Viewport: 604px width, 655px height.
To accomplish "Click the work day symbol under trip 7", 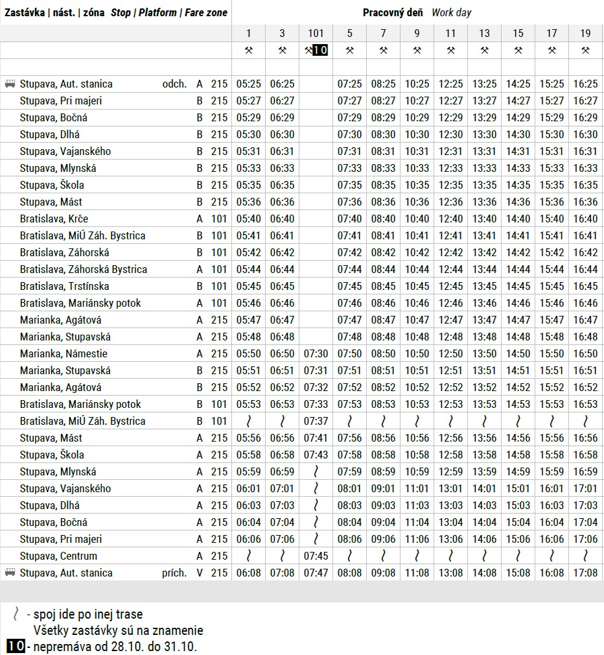I will tap(383, 50).
